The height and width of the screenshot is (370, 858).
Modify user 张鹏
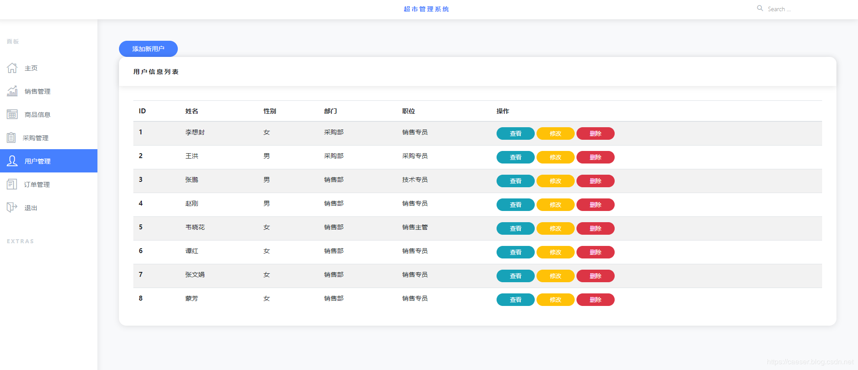[555, 181]
